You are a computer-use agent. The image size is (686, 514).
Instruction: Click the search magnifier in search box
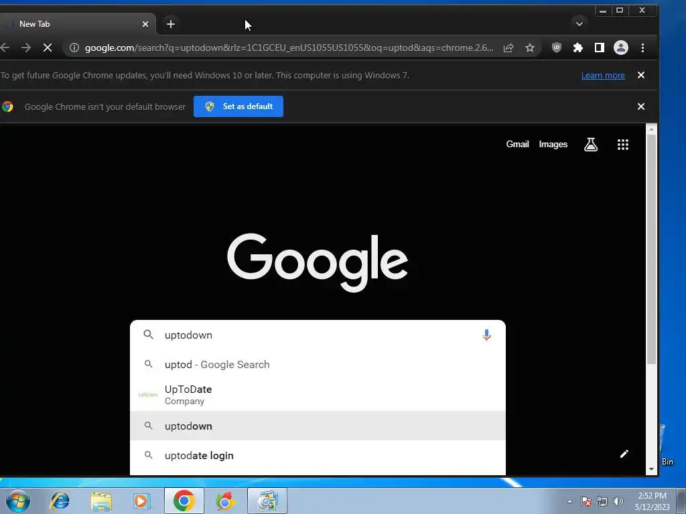coord(148,335)
